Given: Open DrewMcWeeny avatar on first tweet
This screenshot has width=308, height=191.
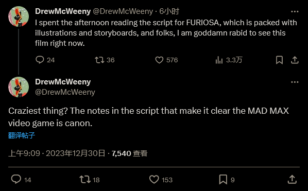Looking at the screenshot, I should click(19, 16).
